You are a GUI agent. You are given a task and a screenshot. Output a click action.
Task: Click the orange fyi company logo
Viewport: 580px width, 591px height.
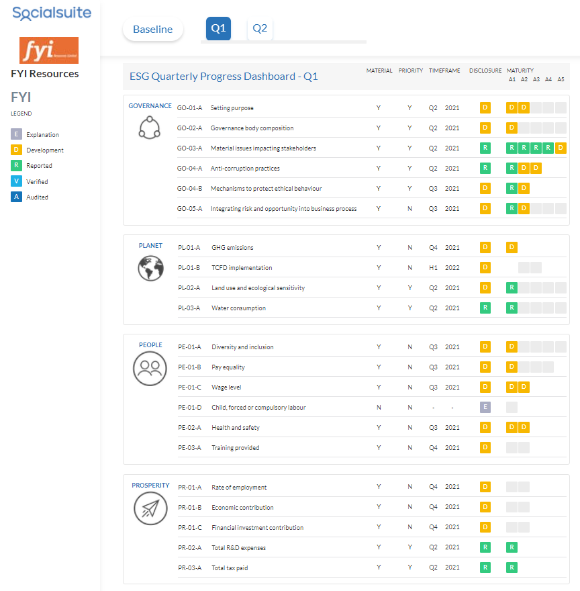pos(49,50)
